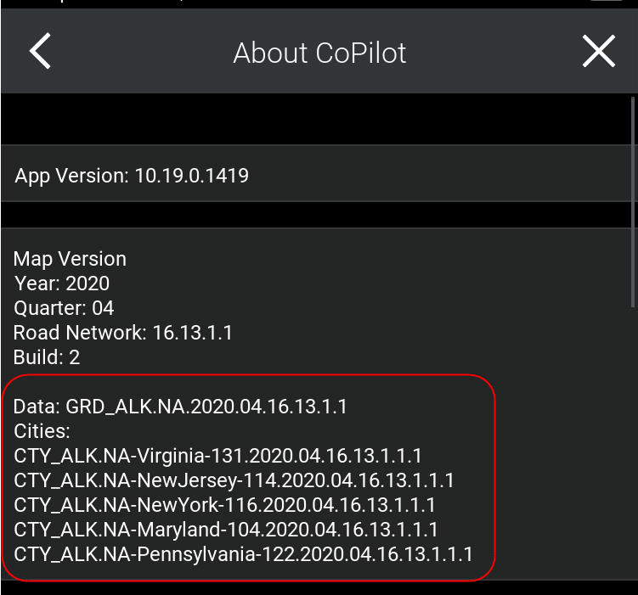The width and height of the screenshot is (638, 595).
Task: Select the Maryland-104 city data entry
Action: [x=226, y=530]
